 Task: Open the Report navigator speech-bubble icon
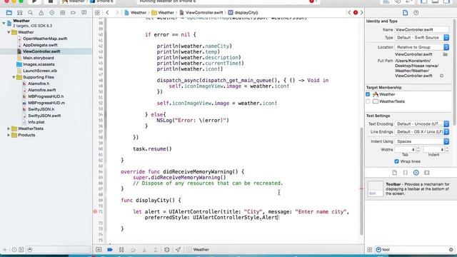tap(84, 13)
